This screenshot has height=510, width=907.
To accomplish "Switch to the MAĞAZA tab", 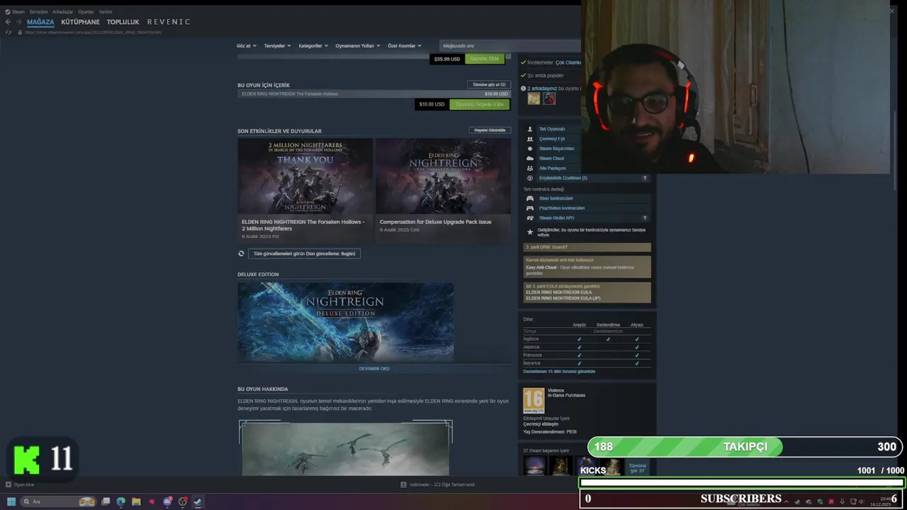I will pyautogui.click(x=40, y=22).
